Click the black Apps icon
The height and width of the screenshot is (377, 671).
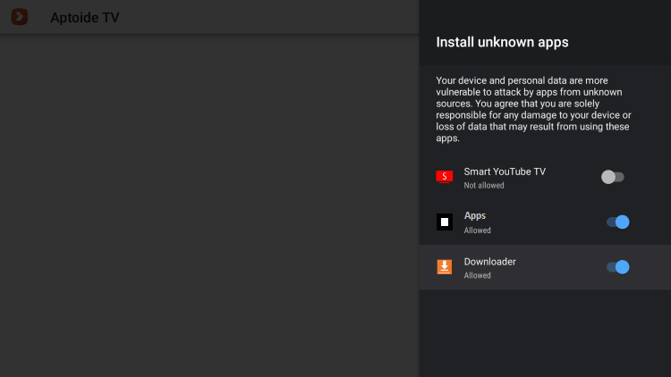click(x=444, y=222)
